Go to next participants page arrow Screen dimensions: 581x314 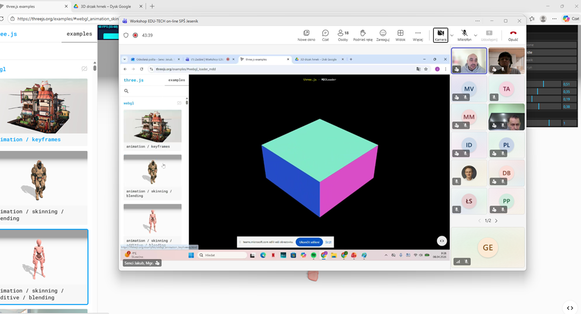pos(496,221)
